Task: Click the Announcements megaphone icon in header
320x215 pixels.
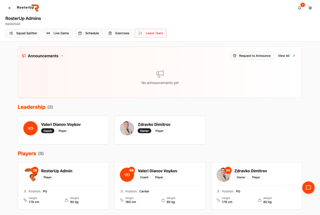Action: (x=24, y=56)
